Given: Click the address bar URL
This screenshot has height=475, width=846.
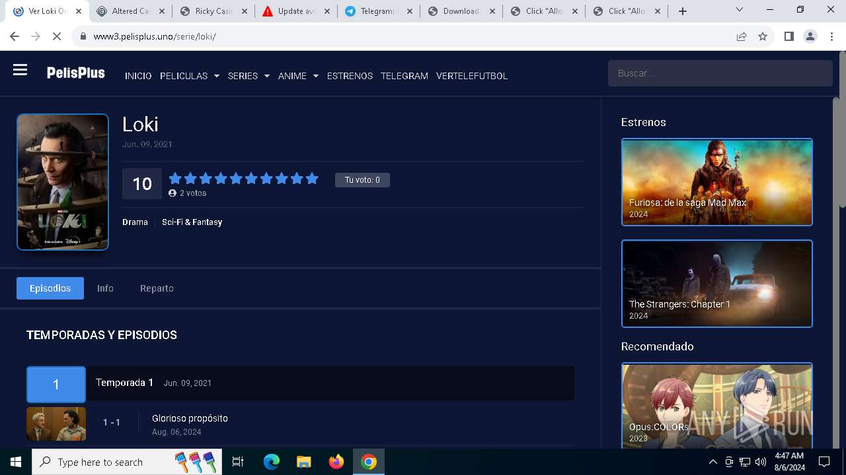Looking at the screenshot, I should [x=155, y=36].
